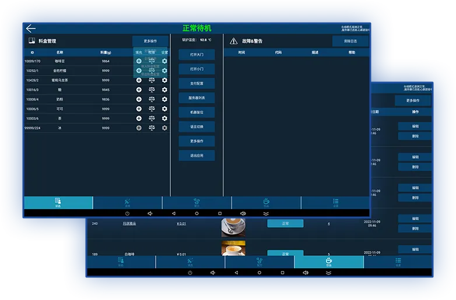Refill the 茶 box with plus icon

pos(139,119)
